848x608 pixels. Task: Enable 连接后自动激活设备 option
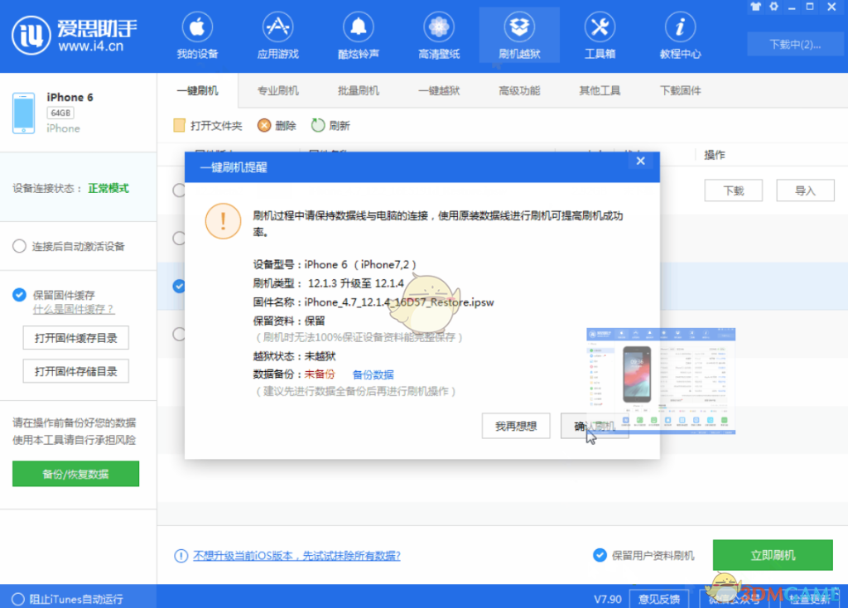pyautogui.click(x=19, y=246)
